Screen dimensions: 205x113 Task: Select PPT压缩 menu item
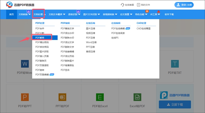(90, 47)
